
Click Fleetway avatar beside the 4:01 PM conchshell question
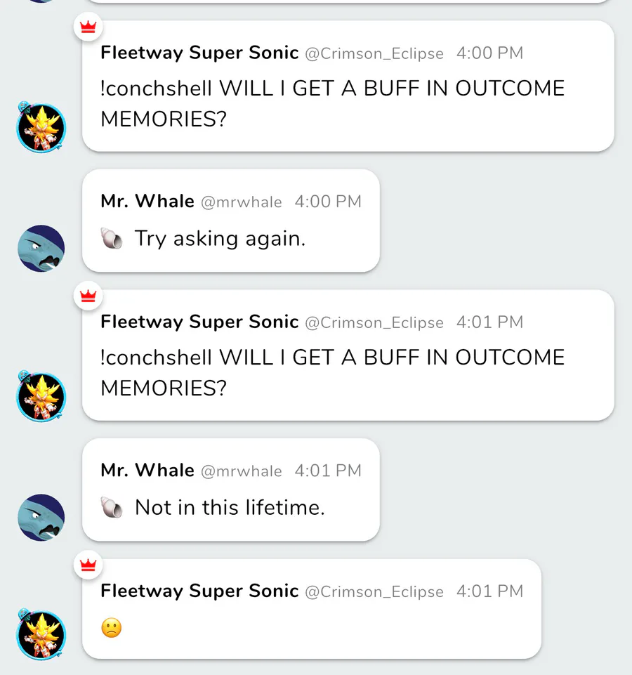click(41, 397)
